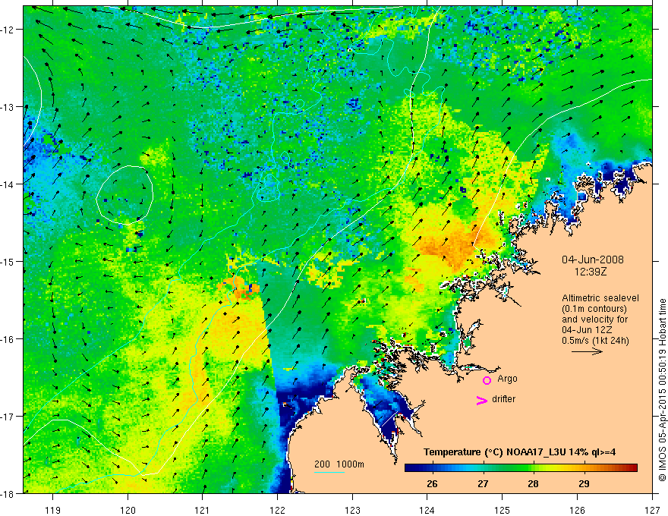Click the date label 04-Jun-2008

[x=593, y=260]
